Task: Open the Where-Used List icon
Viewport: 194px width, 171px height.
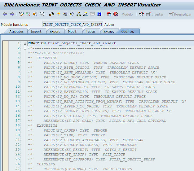Action: (x=72, y=14)
